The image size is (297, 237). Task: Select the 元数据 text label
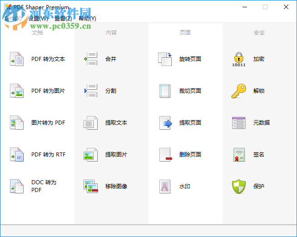[262, 123]
